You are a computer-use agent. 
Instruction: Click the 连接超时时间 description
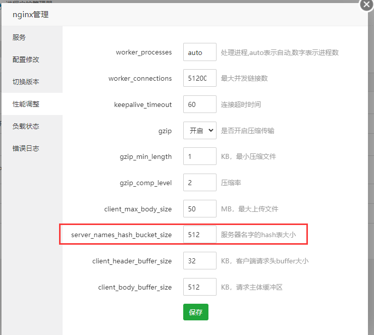(x=241, y=104)
